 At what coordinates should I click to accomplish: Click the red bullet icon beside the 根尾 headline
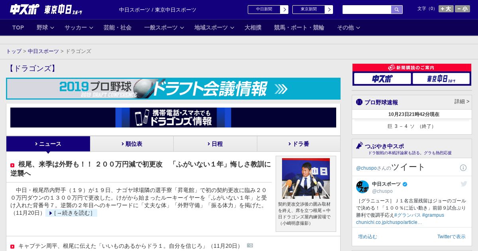tap(12, 165)
